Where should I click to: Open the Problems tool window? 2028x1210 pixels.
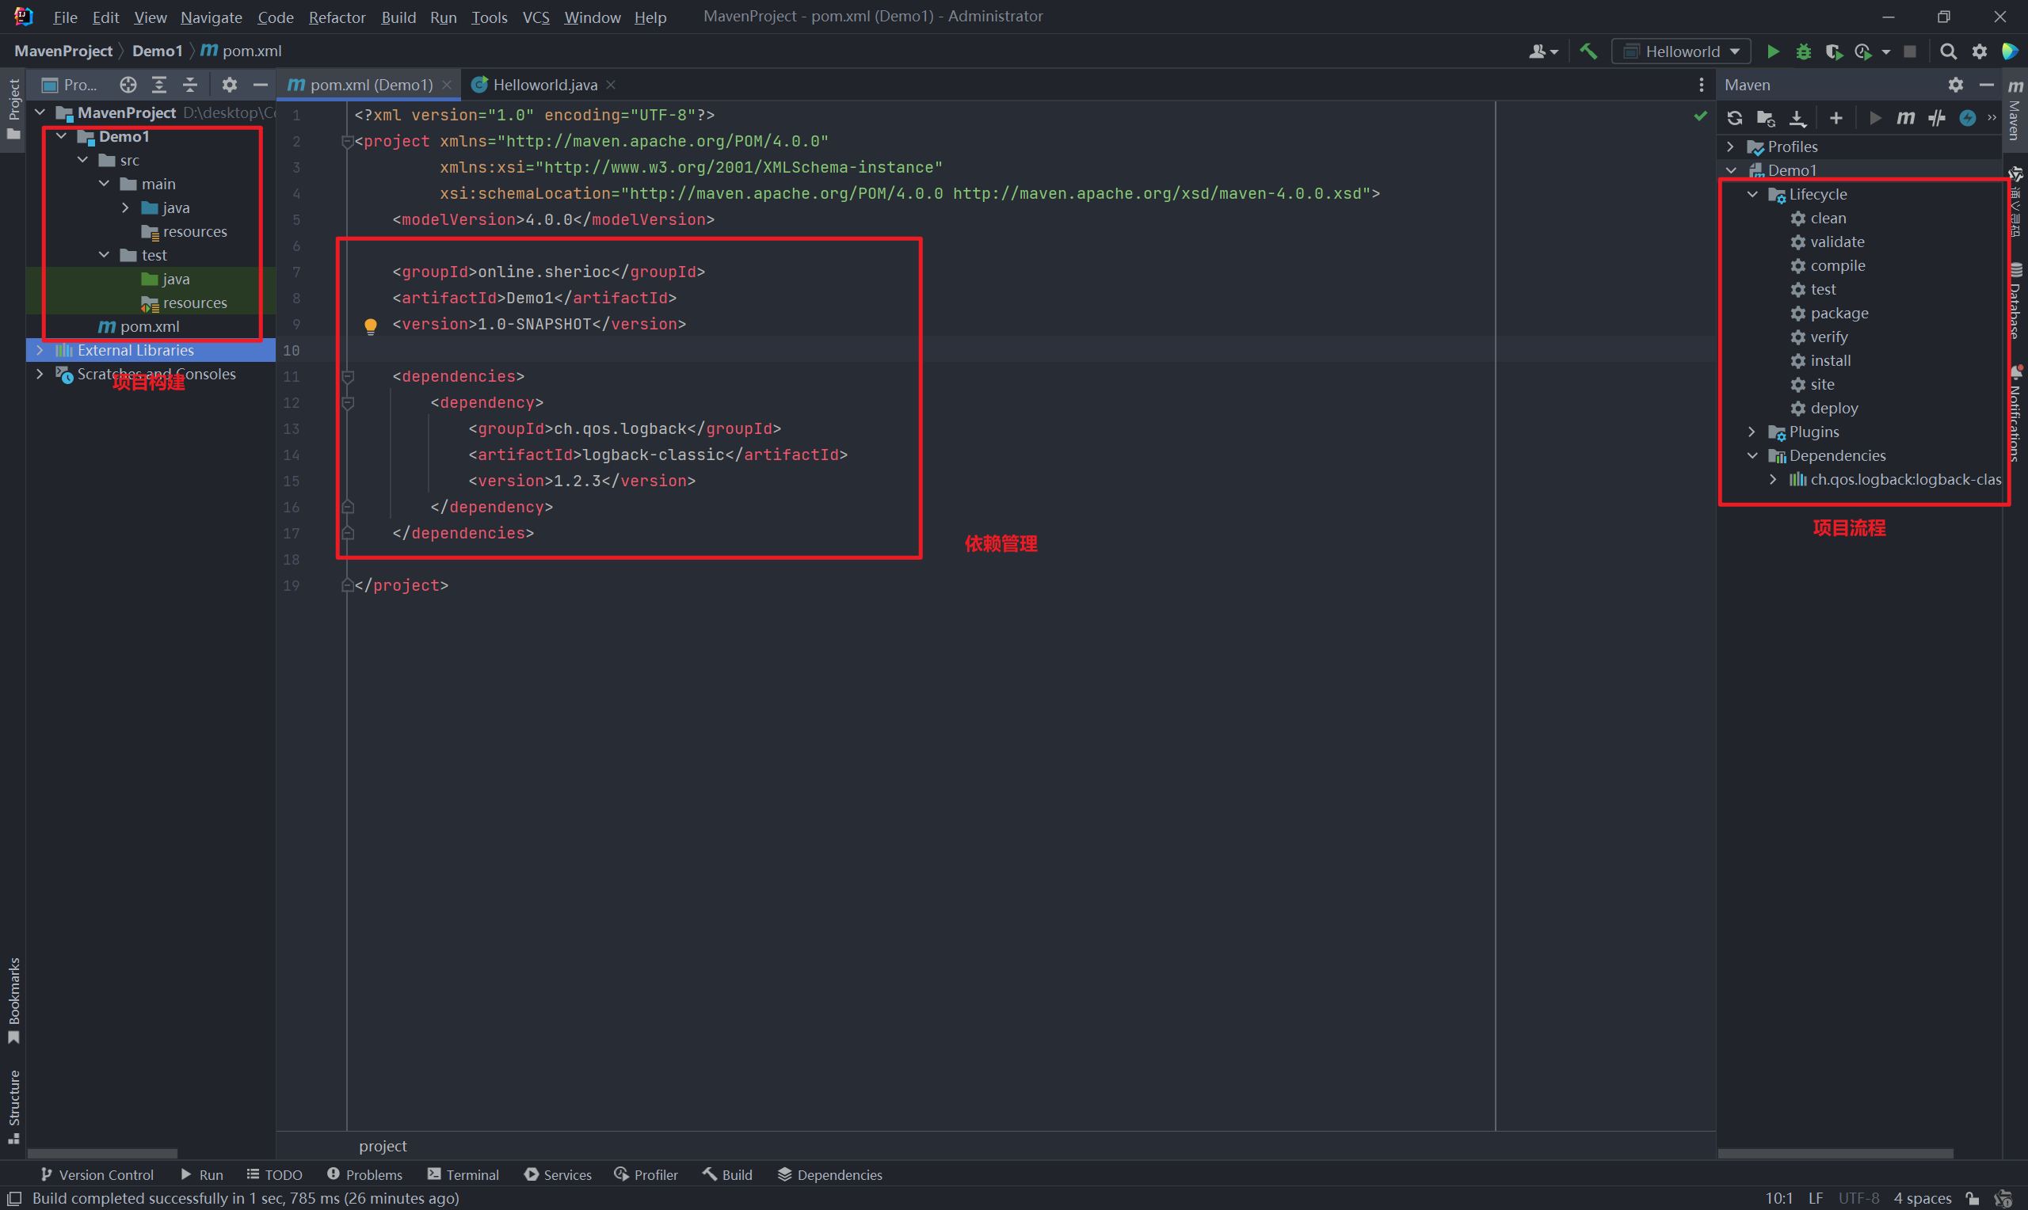[364, 1174]
